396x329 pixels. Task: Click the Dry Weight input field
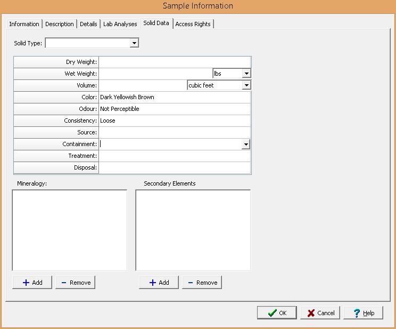174,62
